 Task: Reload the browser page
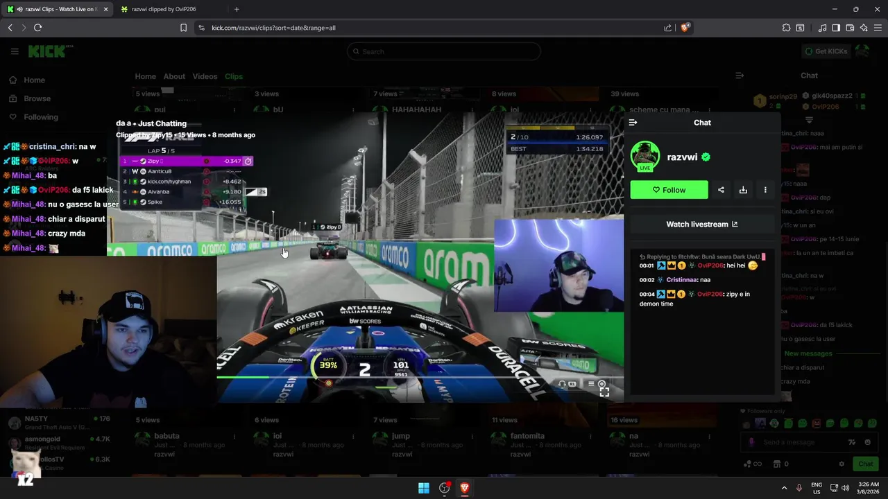click(x=37, y=28)
